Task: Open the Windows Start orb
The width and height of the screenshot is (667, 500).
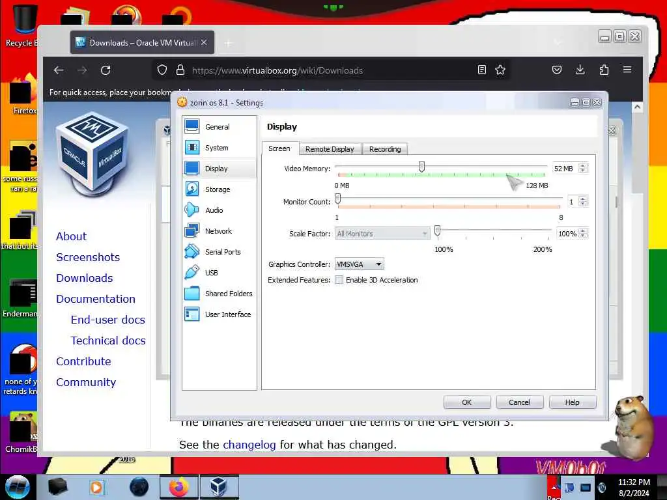Action: [x=17, y=487]
